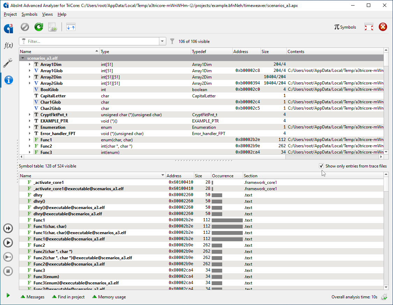Sort upper table by Type column
Image resolution: width=393 pixels, height=305 pixels.
[145, 51]
